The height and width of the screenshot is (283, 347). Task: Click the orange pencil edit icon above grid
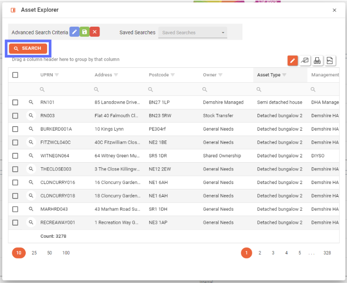(293, 61)
